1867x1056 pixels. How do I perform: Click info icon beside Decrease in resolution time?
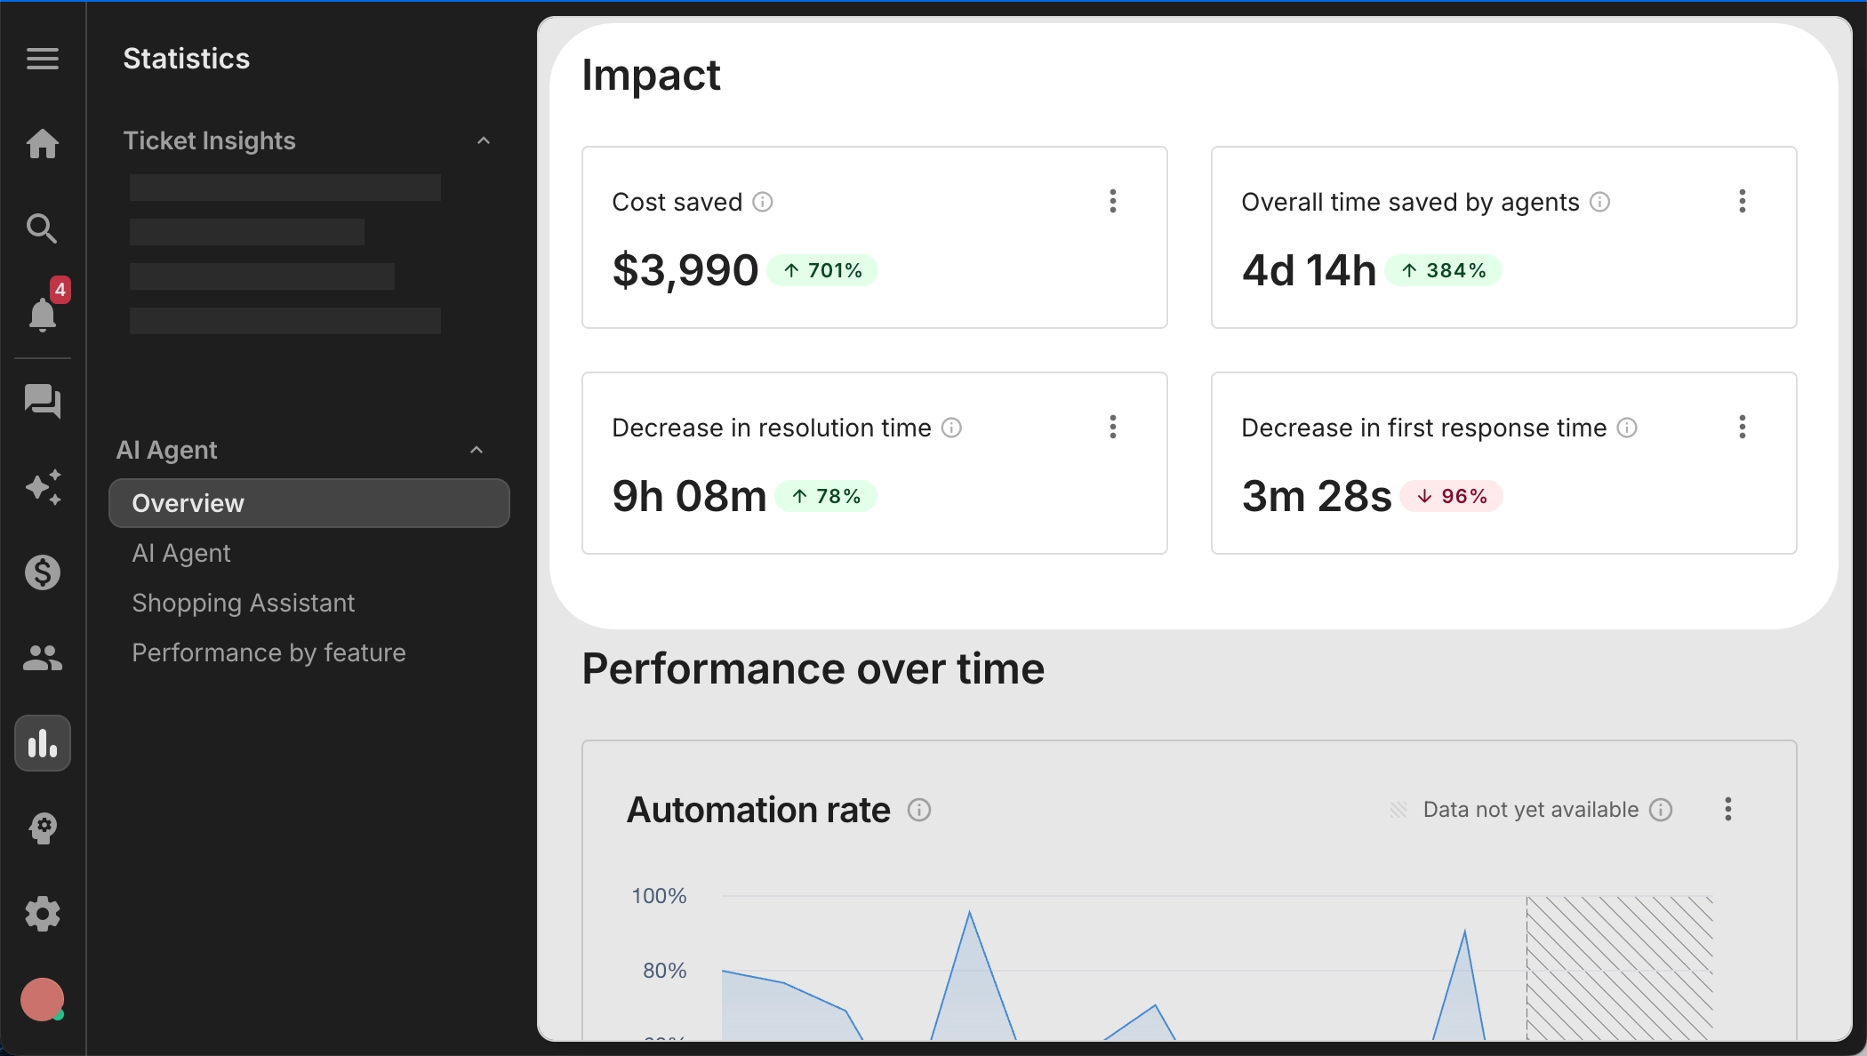point(951,428)
